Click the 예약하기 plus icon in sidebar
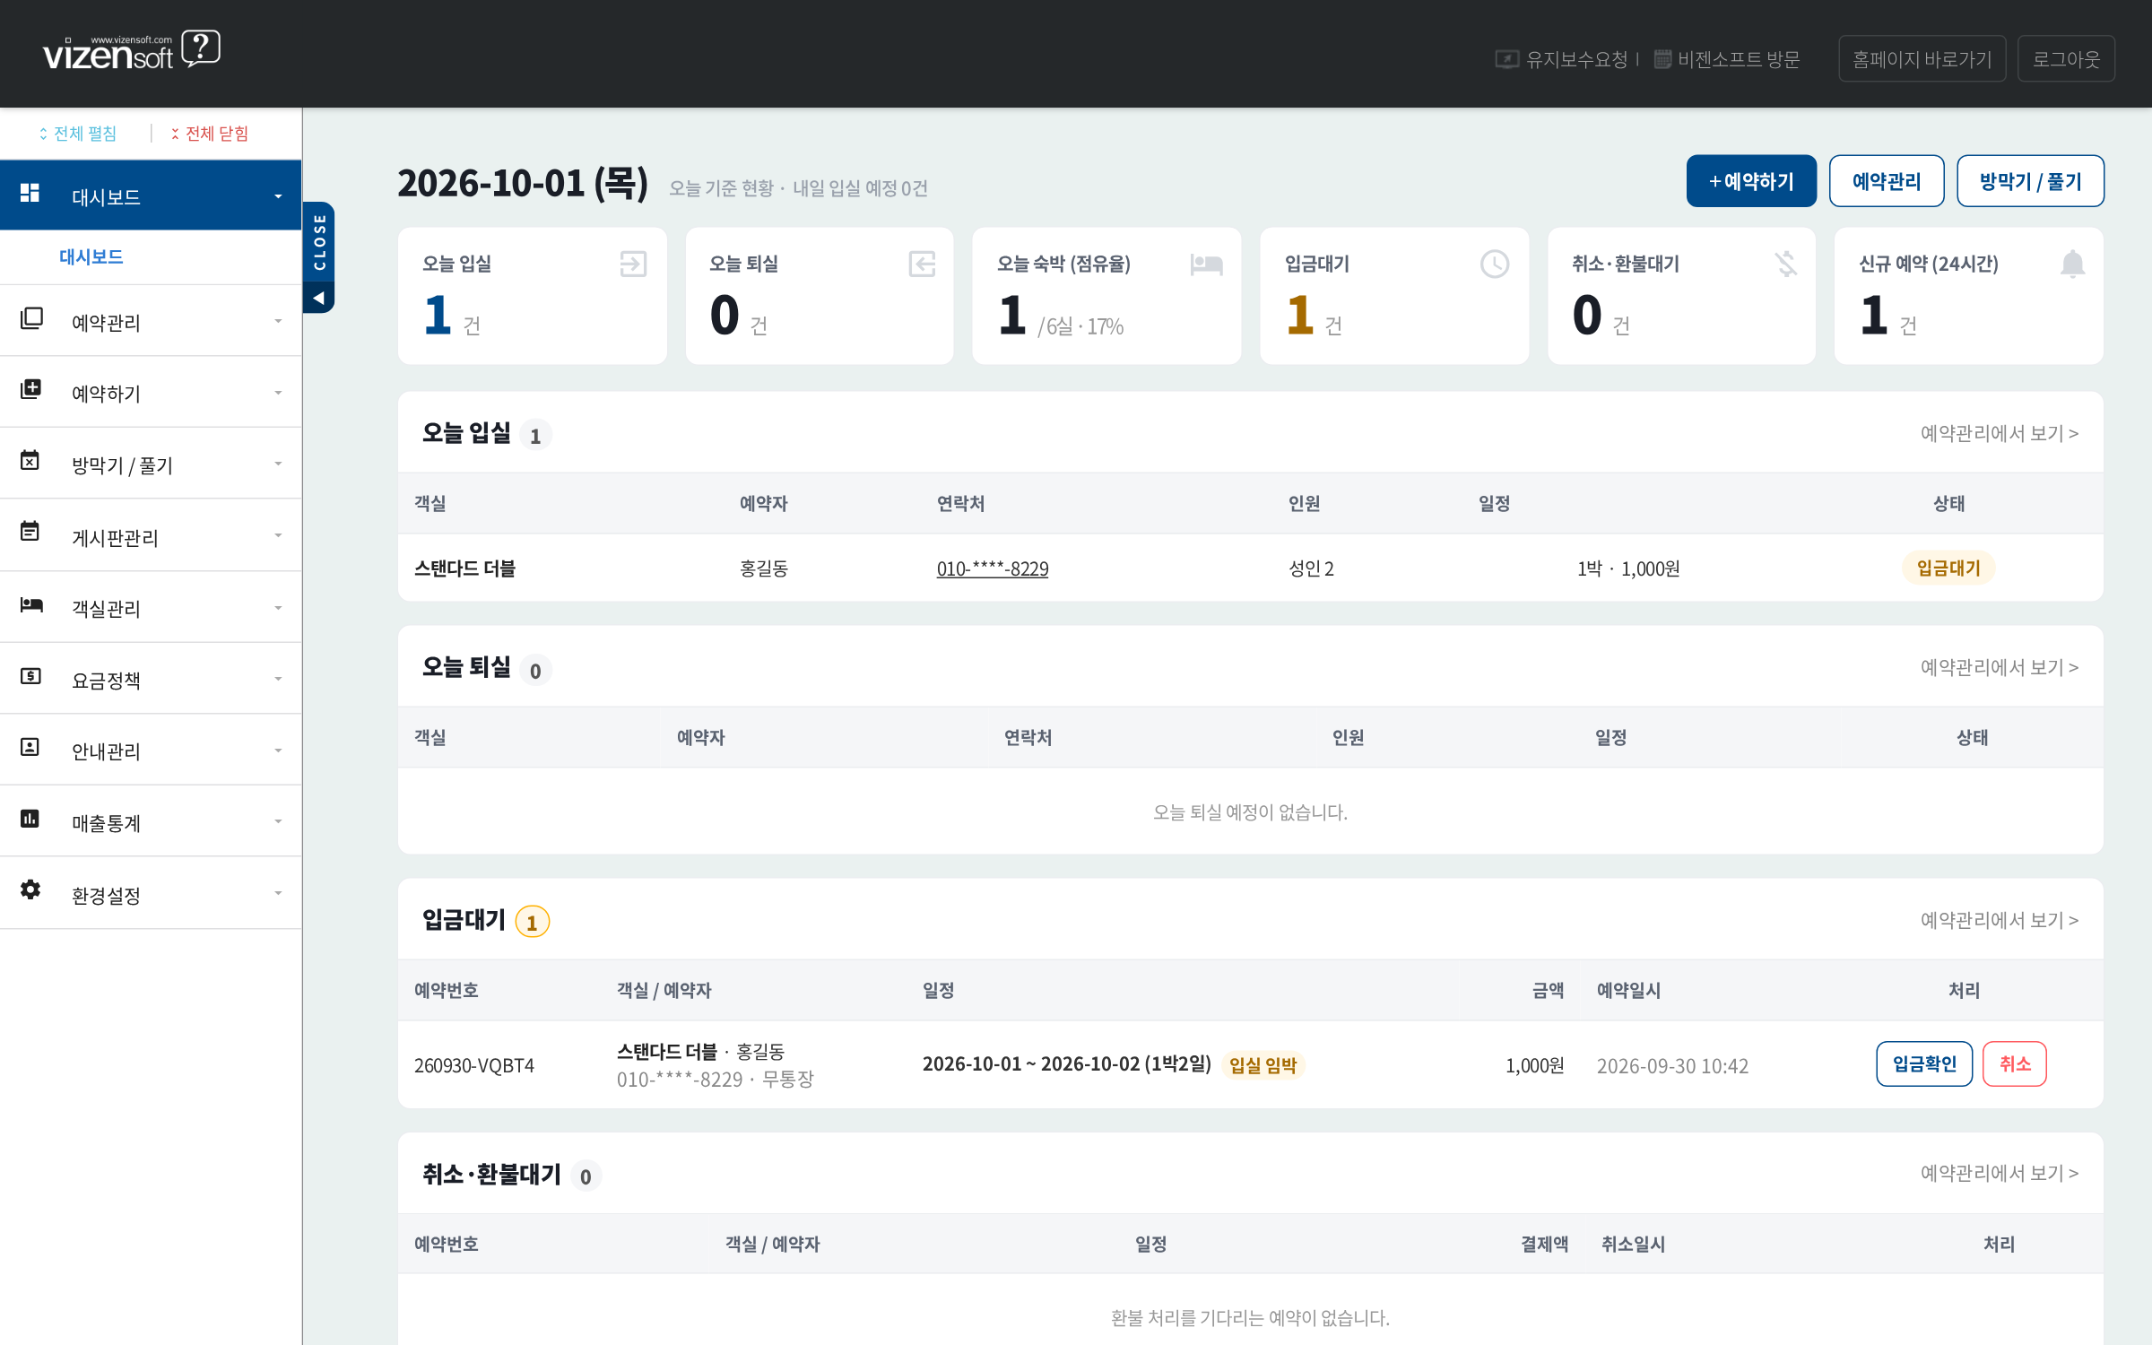The width and height of the screenshot is (2152, 1345). click(30, 389)
